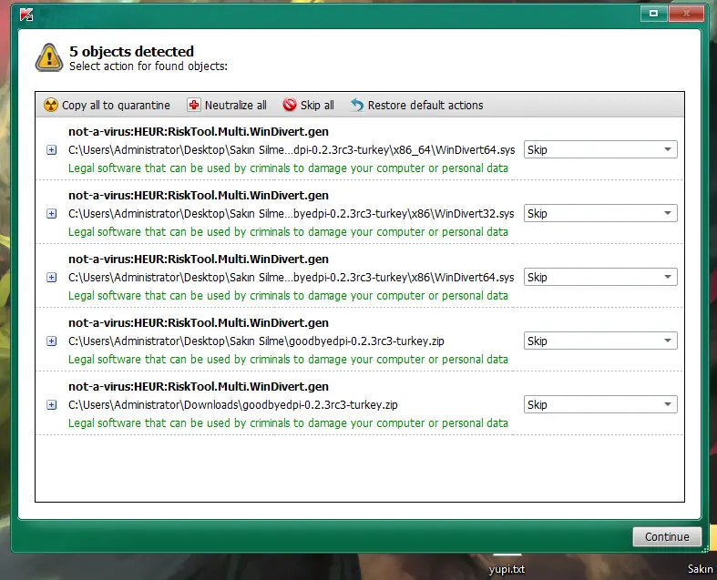
Task: Choose Skip all
Action: pyautogui.click(x=308, y=105)
